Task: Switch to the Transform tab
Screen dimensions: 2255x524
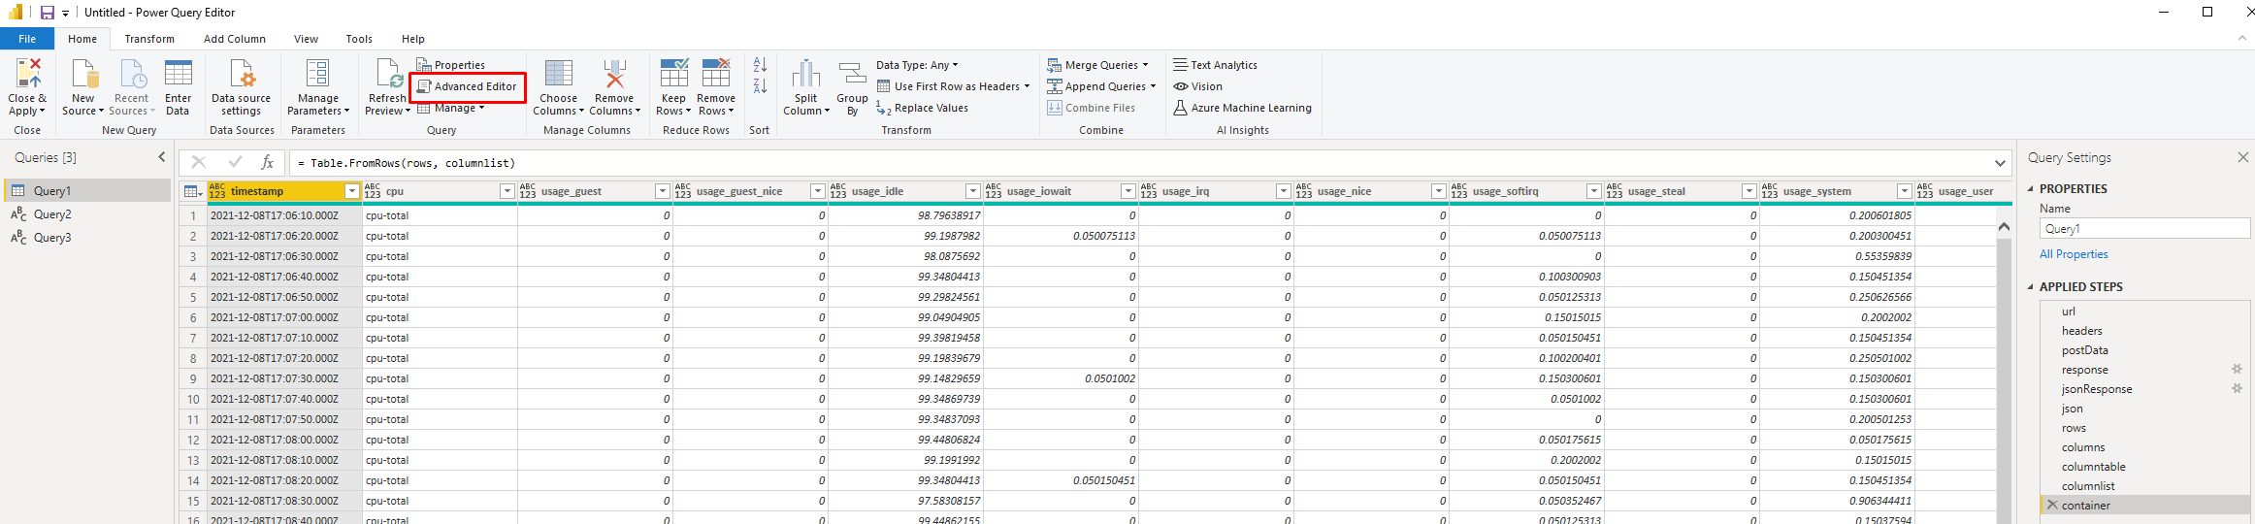Action: [x=149, y=39]
